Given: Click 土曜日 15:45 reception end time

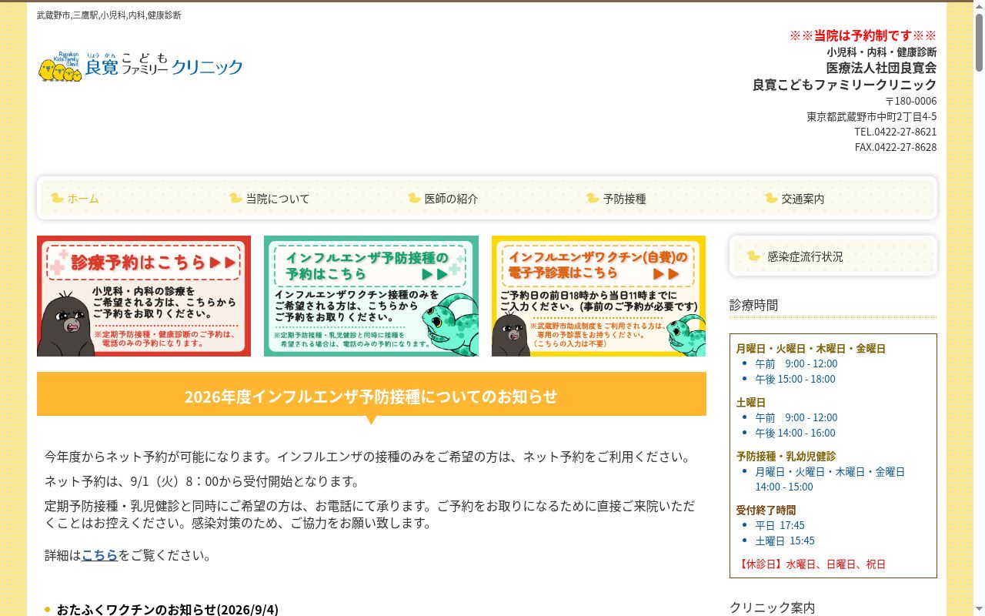Looking at the screenshot, I should [x=784, y=541].
